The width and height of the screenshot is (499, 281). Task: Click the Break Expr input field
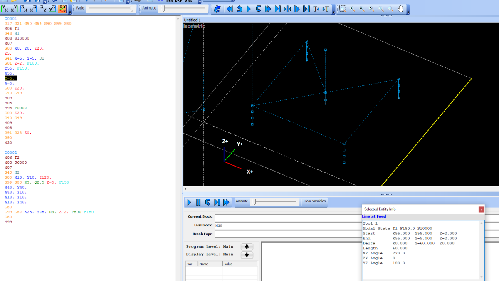(x=288, y=234)
